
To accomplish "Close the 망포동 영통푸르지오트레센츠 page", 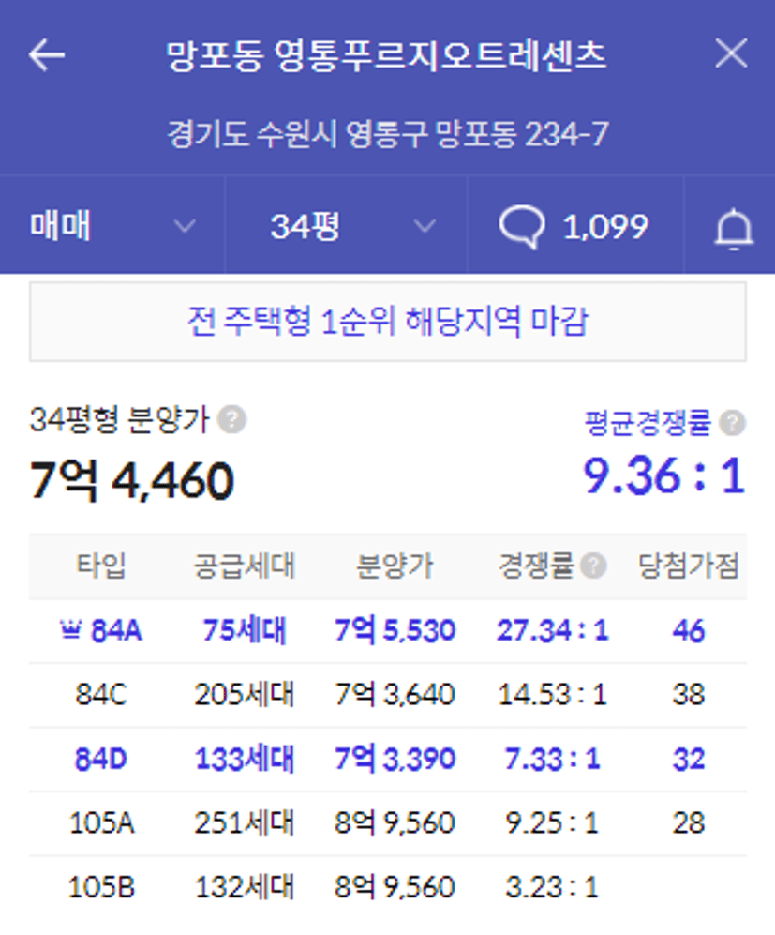I will coord(731,53).
